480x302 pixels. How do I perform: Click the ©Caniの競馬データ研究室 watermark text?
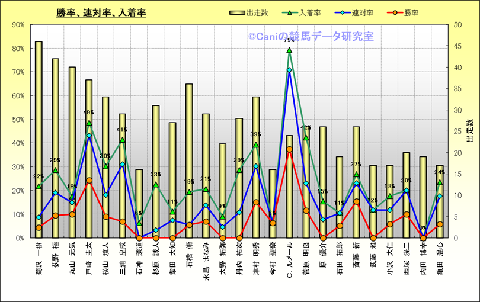(x=311, y=37)
